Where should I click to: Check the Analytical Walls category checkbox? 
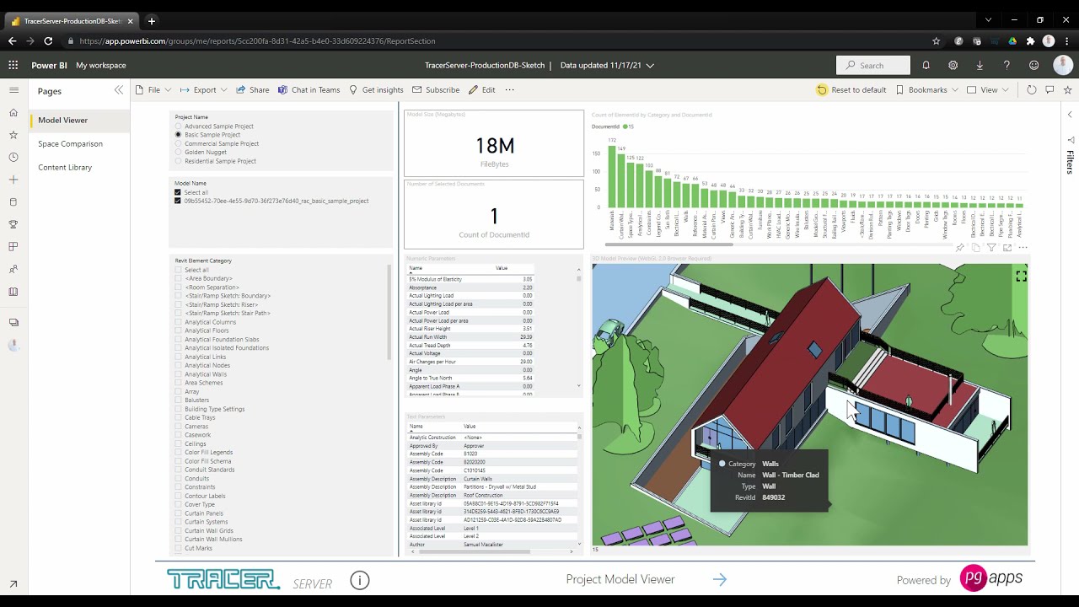[x=176, y=373]
